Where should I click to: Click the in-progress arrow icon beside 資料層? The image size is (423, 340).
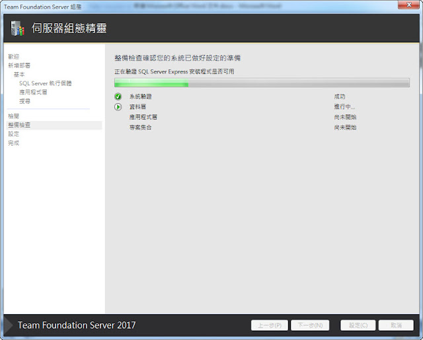(x=118, y=107)
